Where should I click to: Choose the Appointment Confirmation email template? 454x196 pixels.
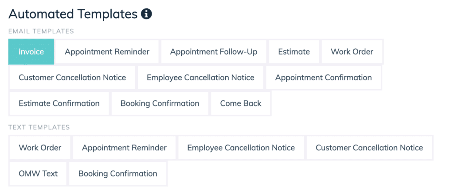323,78
